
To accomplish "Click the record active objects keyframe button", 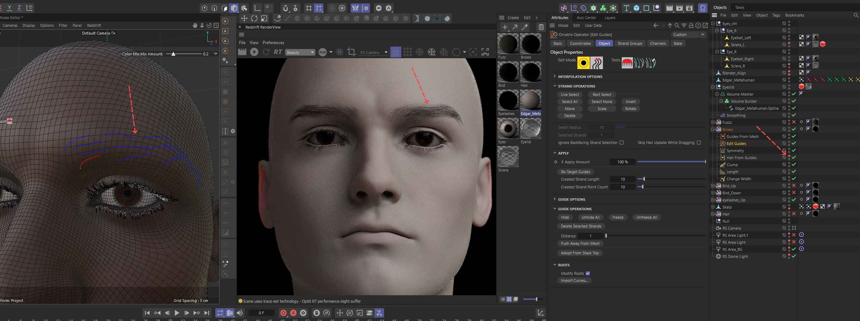I will 283,313.
